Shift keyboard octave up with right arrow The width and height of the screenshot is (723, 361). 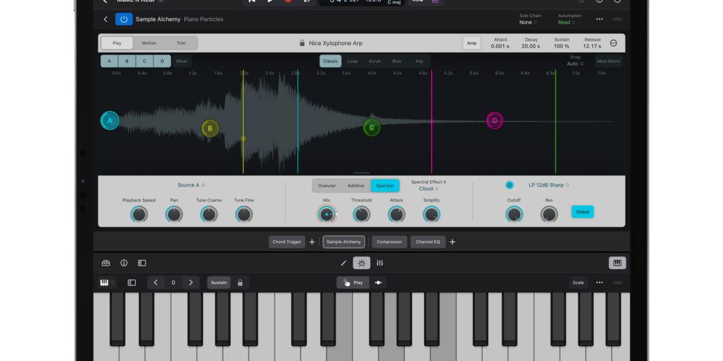tap(191, 282)
